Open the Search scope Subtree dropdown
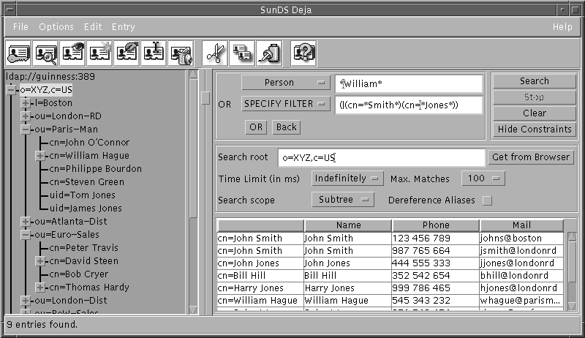 [x=343, y=200]
